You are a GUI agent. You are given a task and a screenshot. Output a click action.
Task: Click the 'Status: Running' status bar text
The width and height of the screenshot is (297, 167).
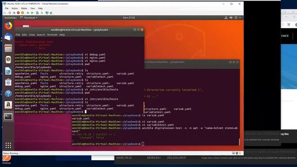click(x=10, y=154)
